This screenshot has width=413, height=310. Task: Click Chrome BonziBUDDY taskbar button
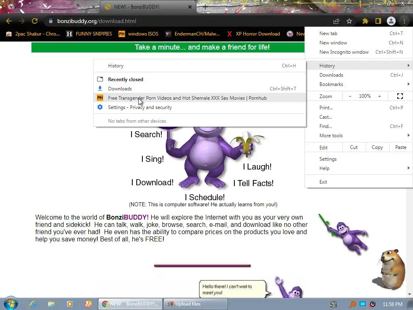(130, 304)
